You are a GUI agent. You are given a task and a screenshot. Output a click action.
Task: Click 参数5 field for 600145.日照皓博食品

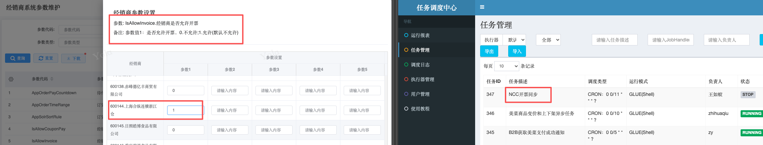click(362, 130)
